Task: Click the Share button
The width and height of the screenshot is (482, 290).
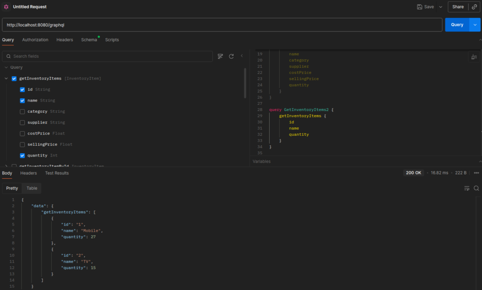Action: coord(458,7)
